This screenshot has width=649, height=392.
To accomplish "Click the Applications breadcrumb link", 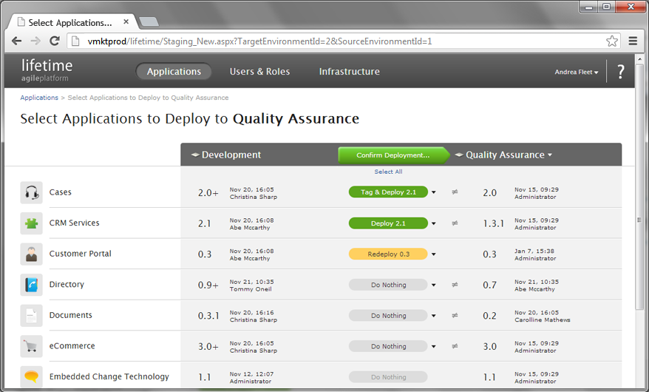I will pos(39,98).
